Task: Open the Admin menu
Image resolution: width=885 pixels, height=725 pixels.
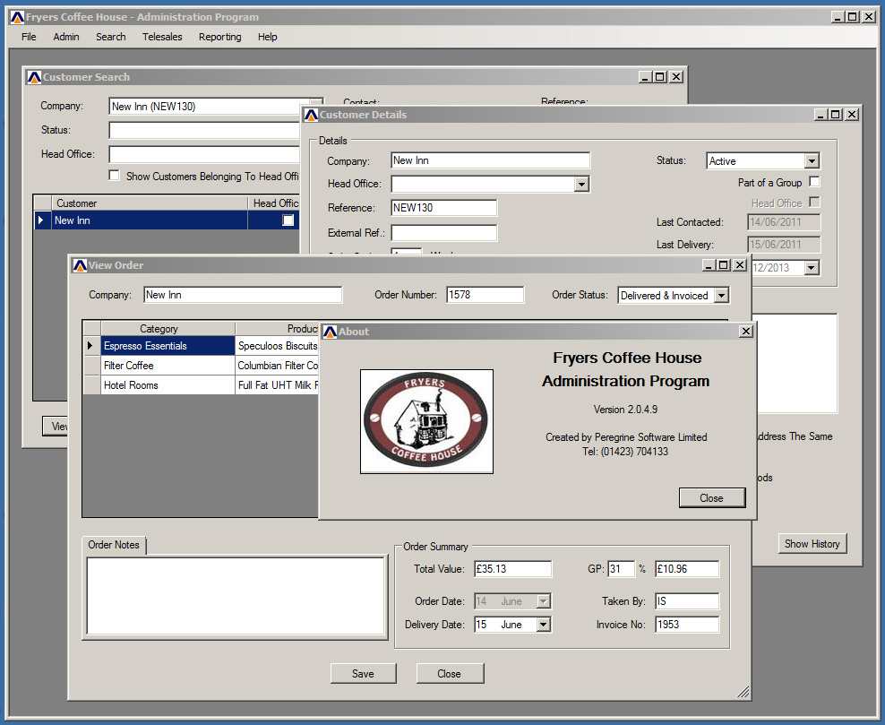Action: (x=66, y=37)
